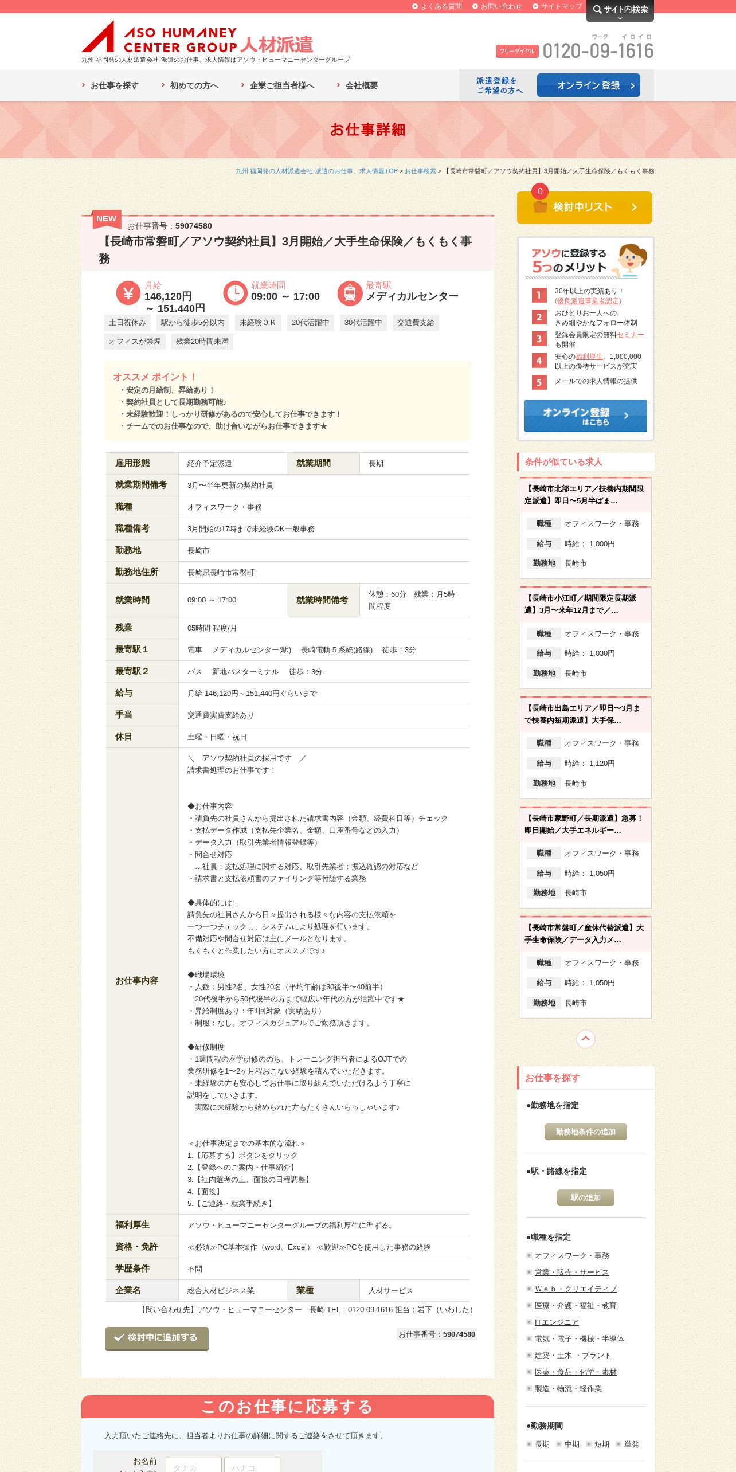The image size is (736, 1472).
Task: Open the 検討中リスト folder button
Action: pos(585,208)
